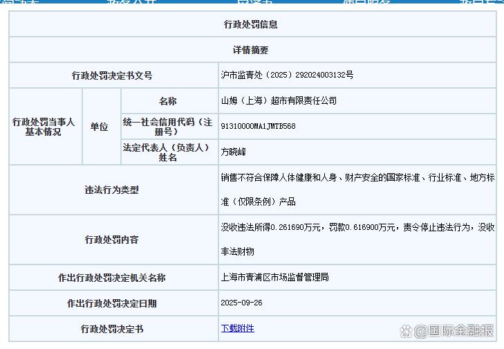The width and height of the screenshot is (504, 349).
Task: Click the 统一社会信用代码（注册号） label
Action: coord(167,127)
